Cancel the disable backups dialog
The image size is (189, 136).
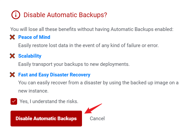[97, 119]
